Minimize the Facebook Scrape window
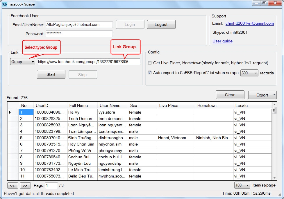Screen dimensions: 284x199 256,3
